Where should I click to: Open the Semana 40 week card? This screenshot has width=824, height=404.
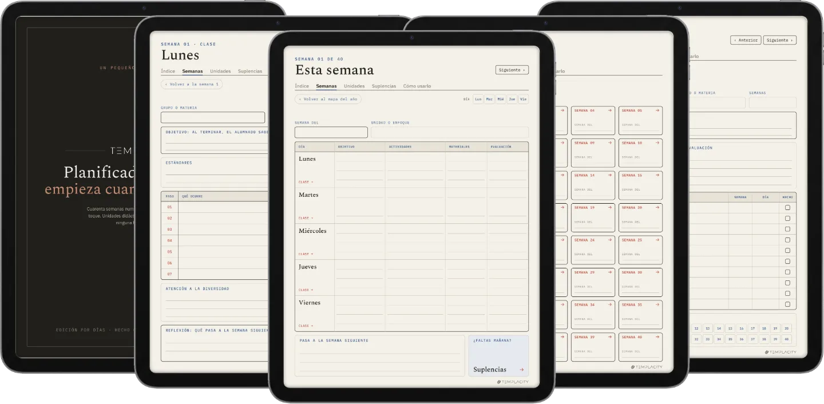tap(640, 347)
